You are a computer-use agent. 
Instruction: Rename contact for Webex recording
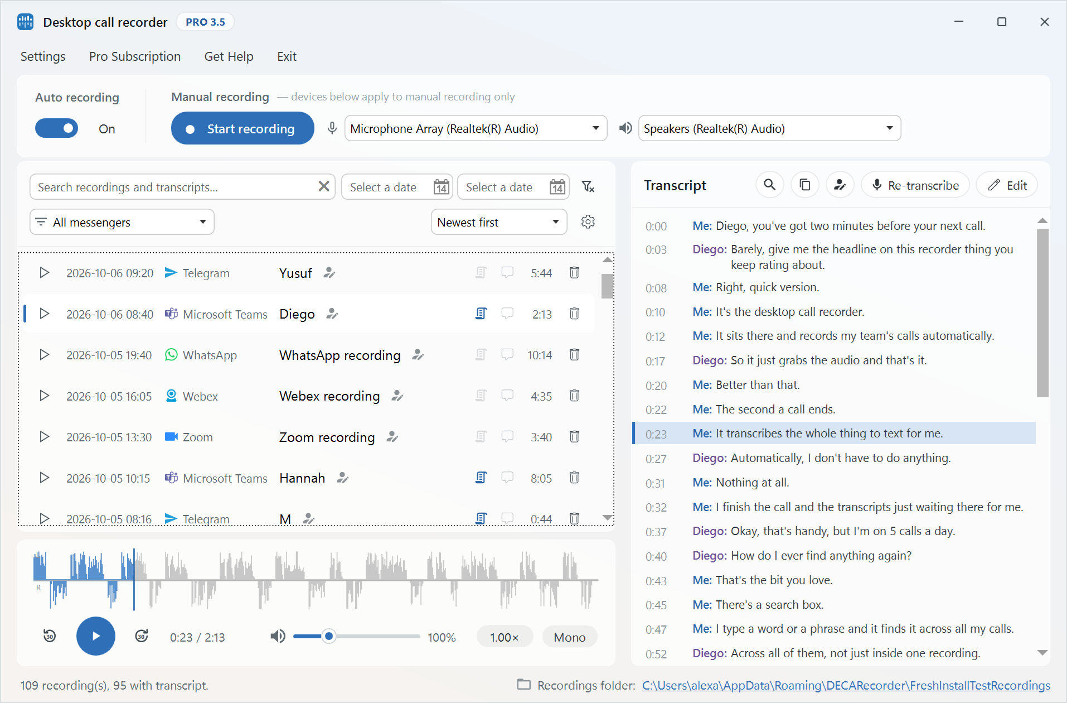click(397, 396)
